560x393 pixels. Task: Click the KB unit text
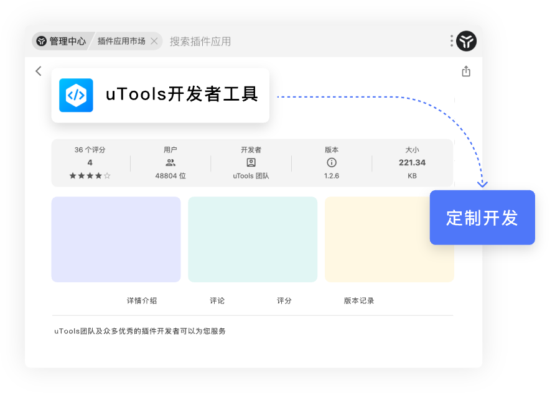click(x=412, y=176)
